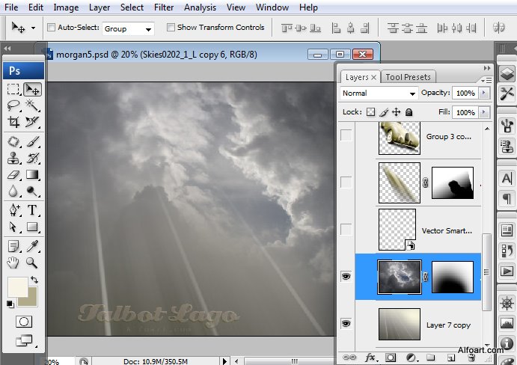Open the Normal blend mode dropdown

(x=379, y=93)
